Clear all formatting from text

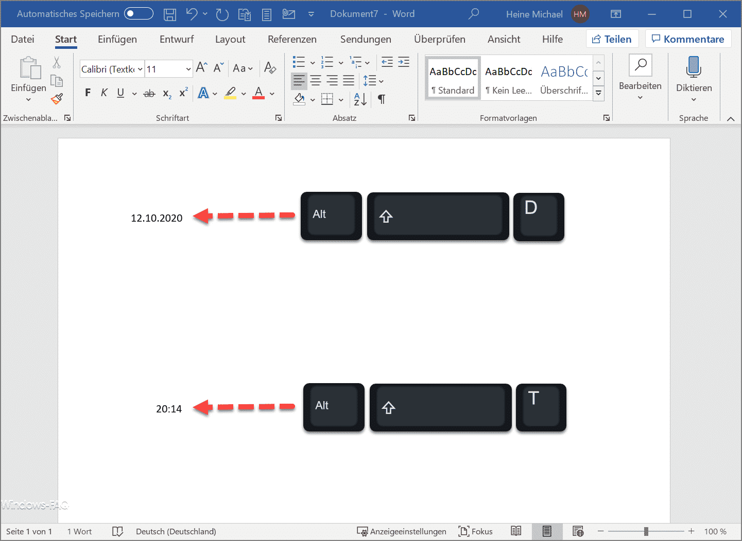point(270,67)
